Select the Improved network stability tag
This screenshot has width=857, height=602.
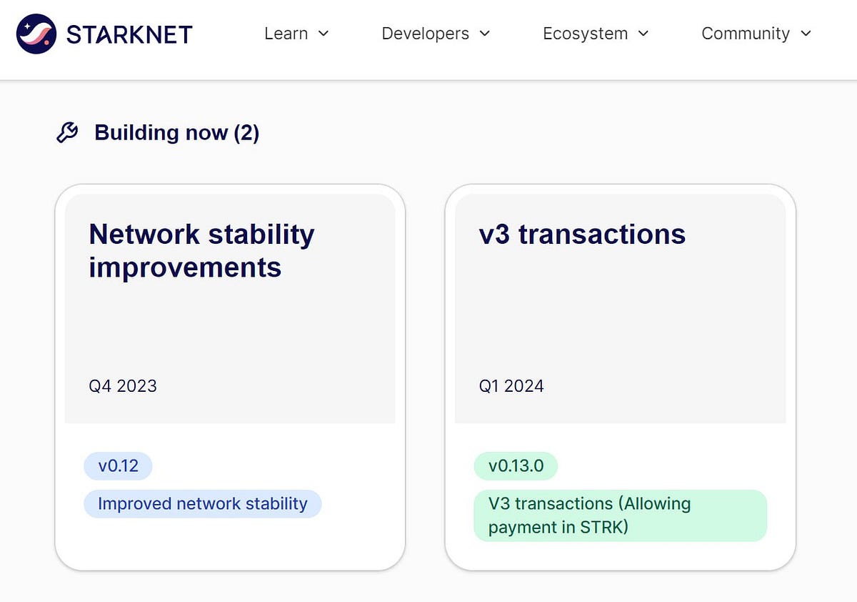[203, 503]
